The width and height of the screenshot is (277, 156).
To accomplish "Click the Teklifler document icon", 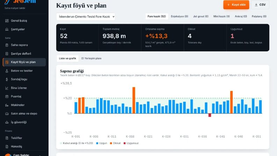I will point(7,138).
